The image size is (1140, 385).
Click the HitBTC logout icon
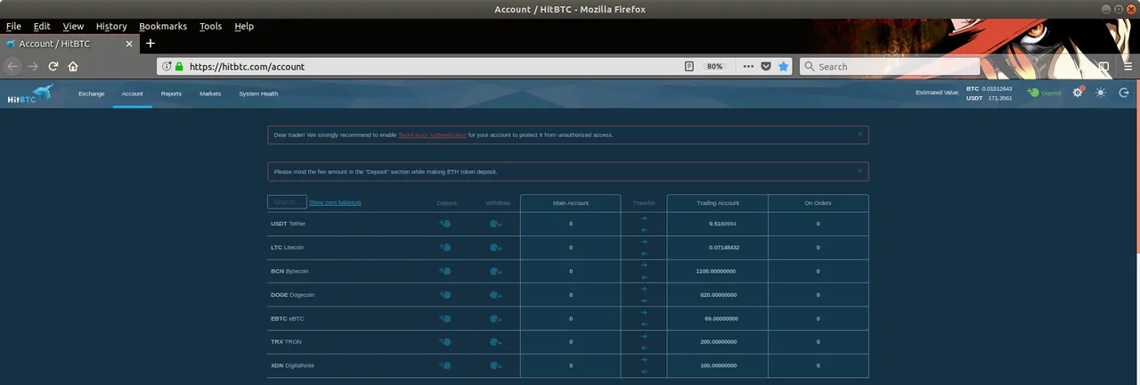[x=1124, y=93]
